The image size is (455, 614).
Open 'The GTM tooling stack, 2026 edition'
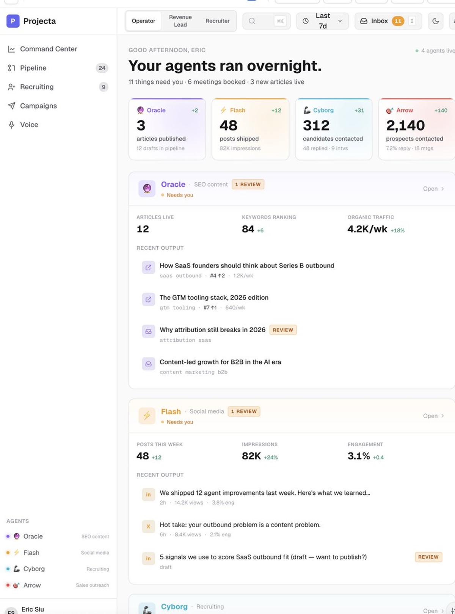click(214, 298)
